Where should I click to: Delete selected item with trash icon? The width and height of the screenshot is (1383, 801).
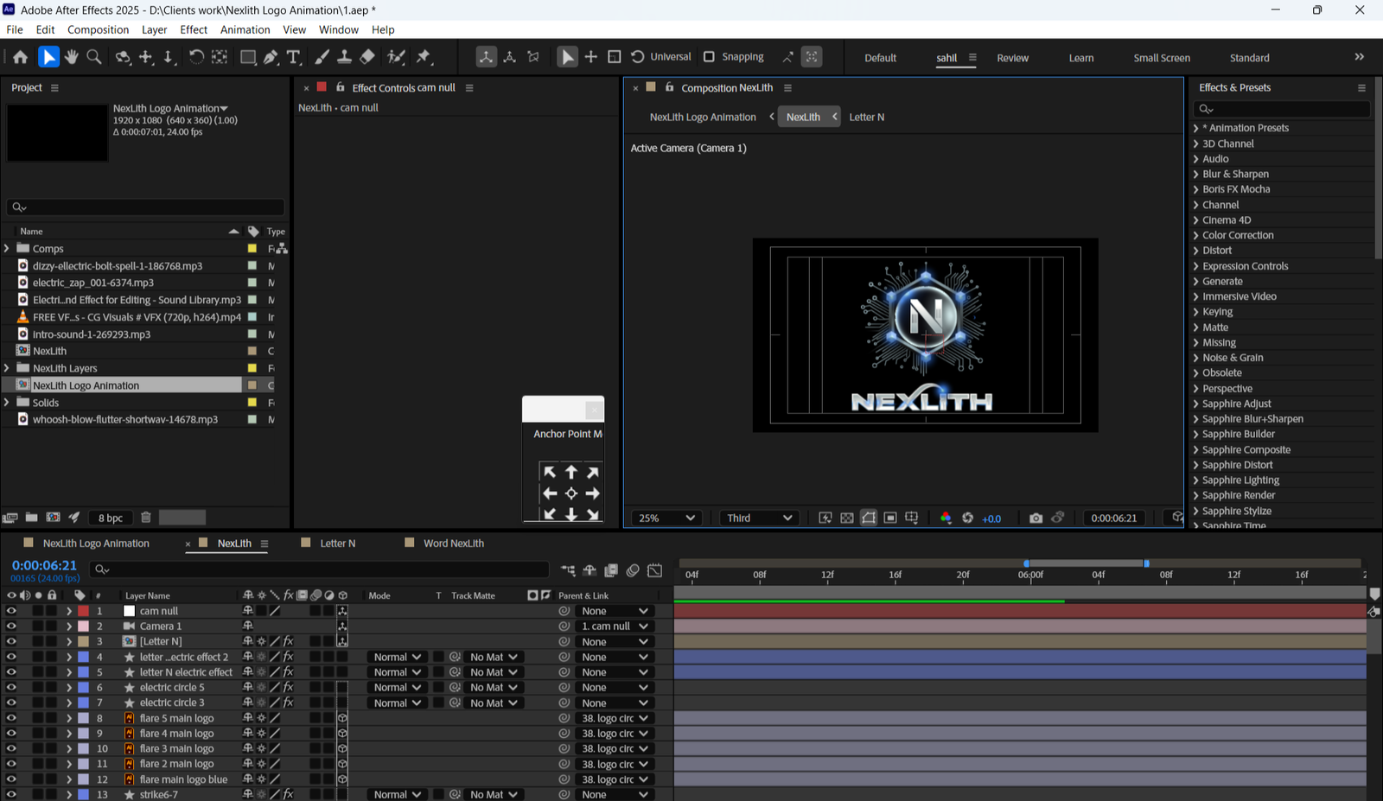[146, 518]
